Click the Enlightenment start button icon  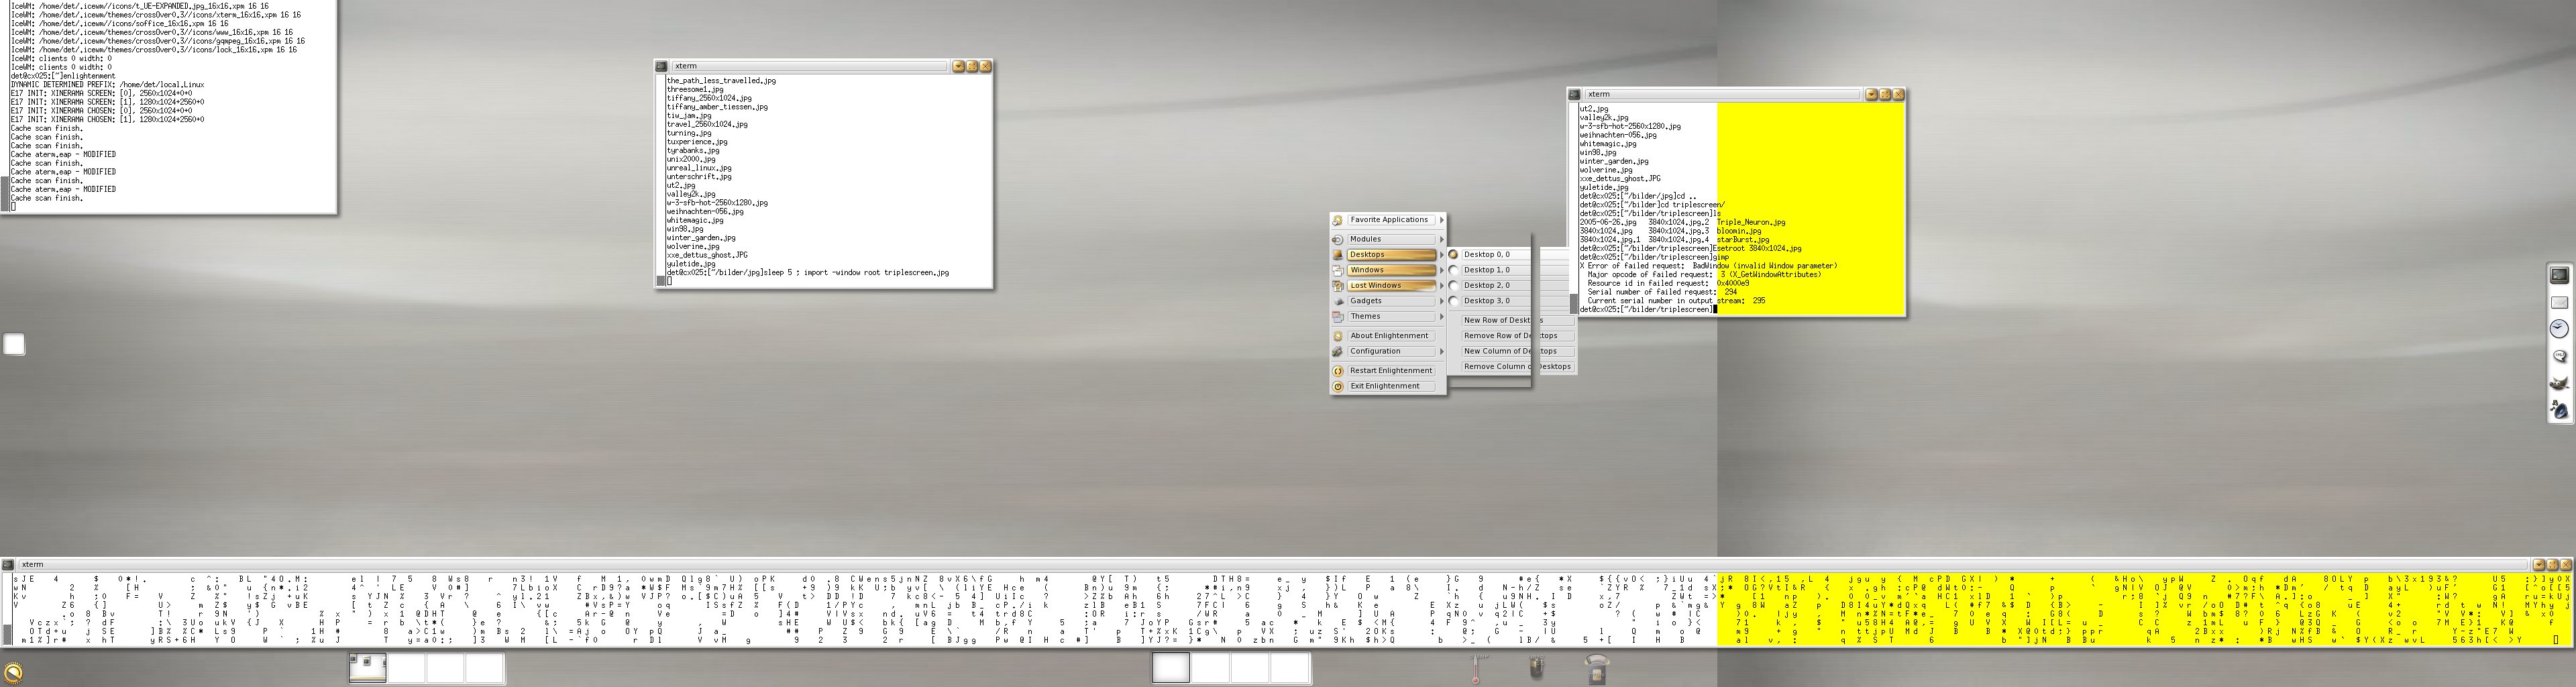click(x=14, y=672)
